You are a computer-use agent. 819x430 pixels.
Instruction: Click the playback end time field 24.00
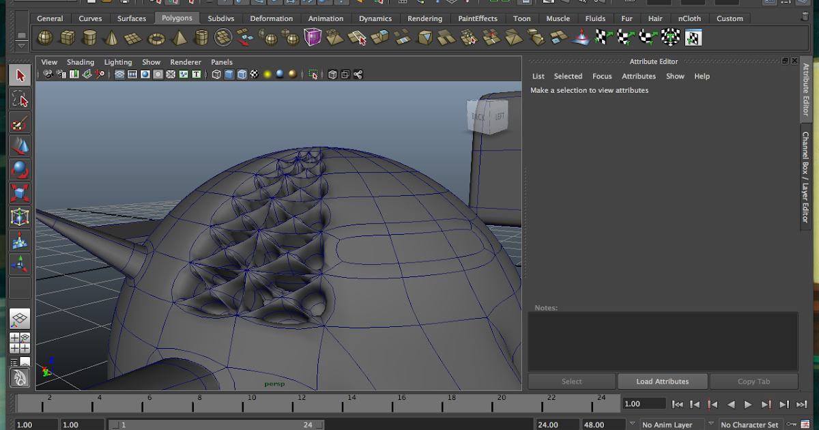[x=556, y=425]
